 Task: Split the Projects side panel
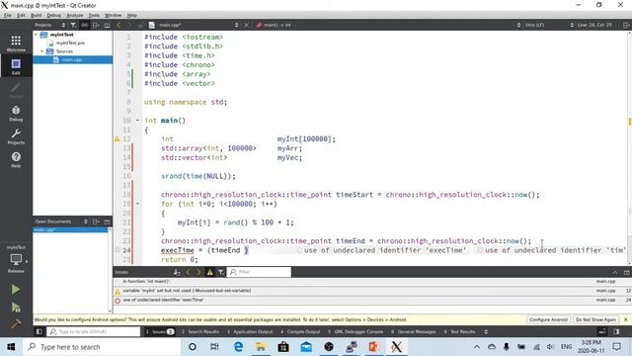click(x=96, y=25)
